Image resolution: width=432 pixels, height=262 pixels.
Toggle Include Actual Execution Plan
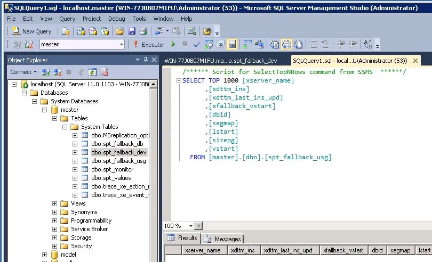point(247,44)
